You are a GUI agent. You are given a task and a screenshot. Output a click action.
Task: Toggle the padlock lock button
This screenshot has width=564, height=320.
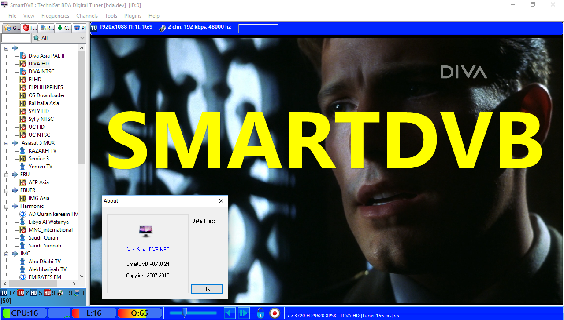tap(260, 313)
